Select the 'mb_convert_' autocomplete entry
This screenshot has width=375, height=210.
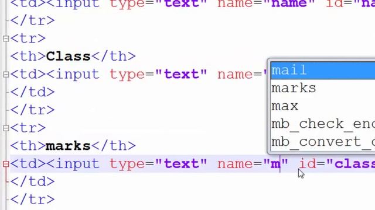tap(323, 142)
